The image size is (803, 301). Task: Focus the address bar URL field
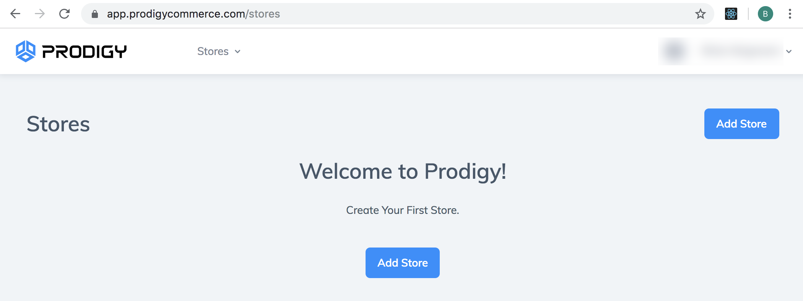point(398,14)
